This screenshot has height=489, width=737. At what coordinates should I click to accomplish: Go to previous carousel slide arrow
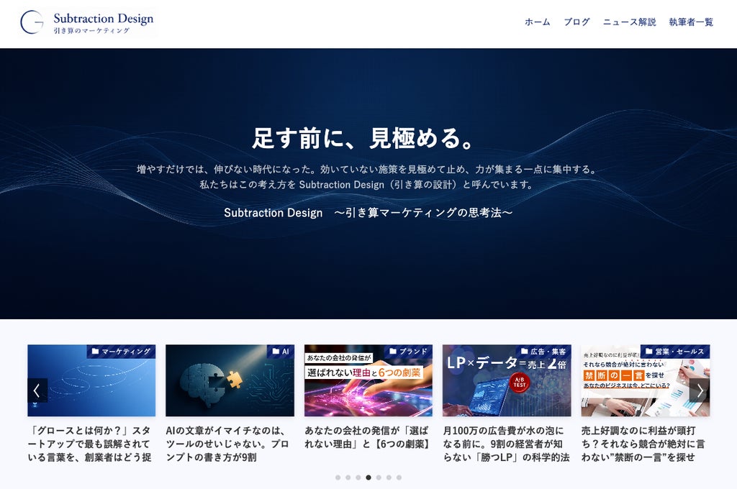(37, 390)
